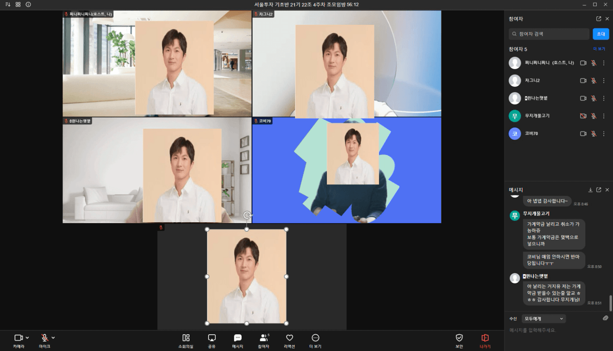Download chat messages from the 메시지 panel
613x351 pixels.
(590, 190)
